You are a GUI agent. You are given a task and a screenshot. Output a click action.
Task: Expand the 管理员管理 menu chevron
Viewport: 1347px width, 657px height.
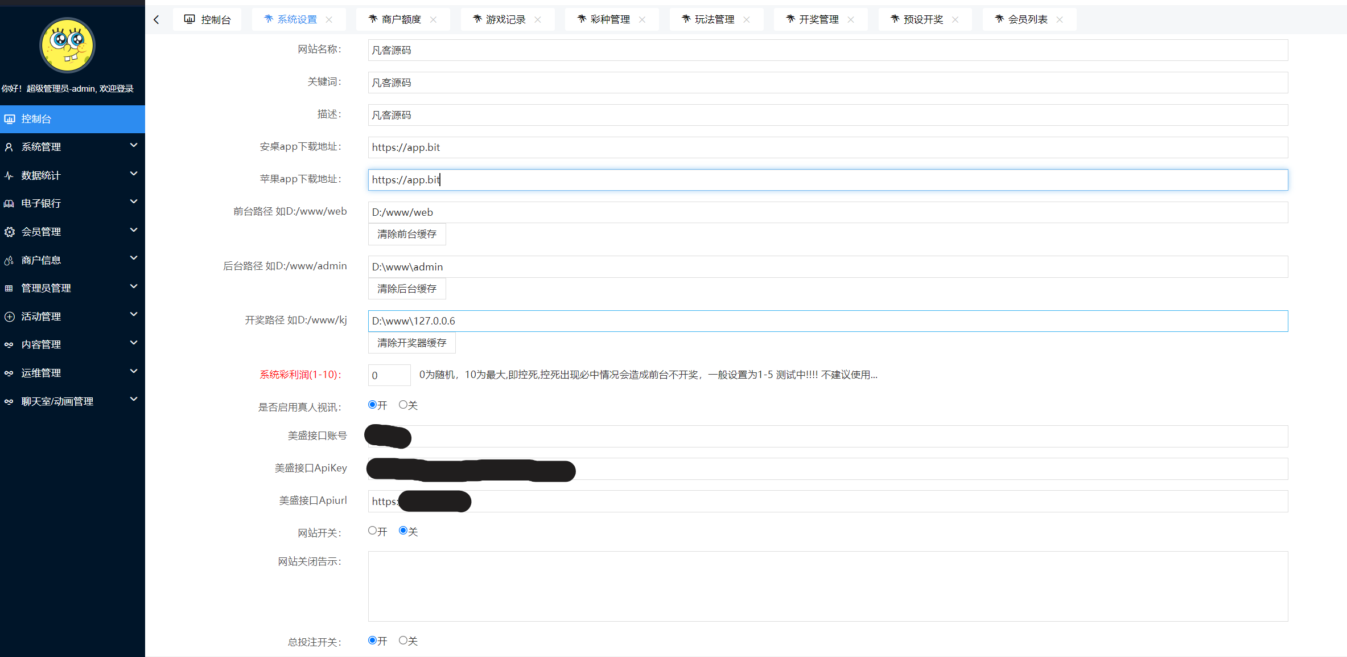point(134,286)
